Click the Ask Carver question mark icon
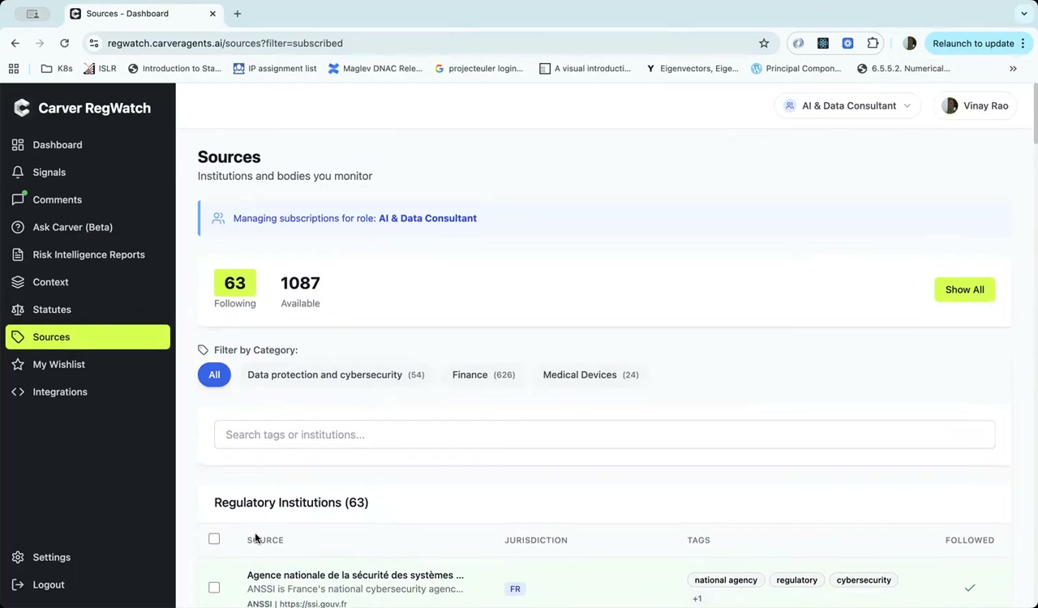1038x608 pixels. pos(18,227)
